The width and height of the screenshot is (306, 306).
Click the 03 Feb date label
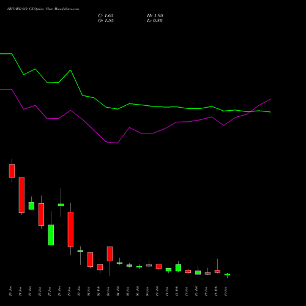(108, 291)
